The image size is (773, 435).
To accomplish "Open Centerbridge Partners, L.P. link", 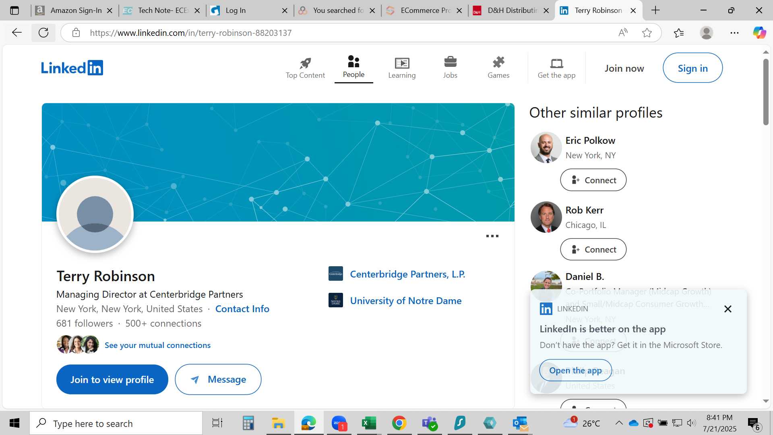I will 407,274.
